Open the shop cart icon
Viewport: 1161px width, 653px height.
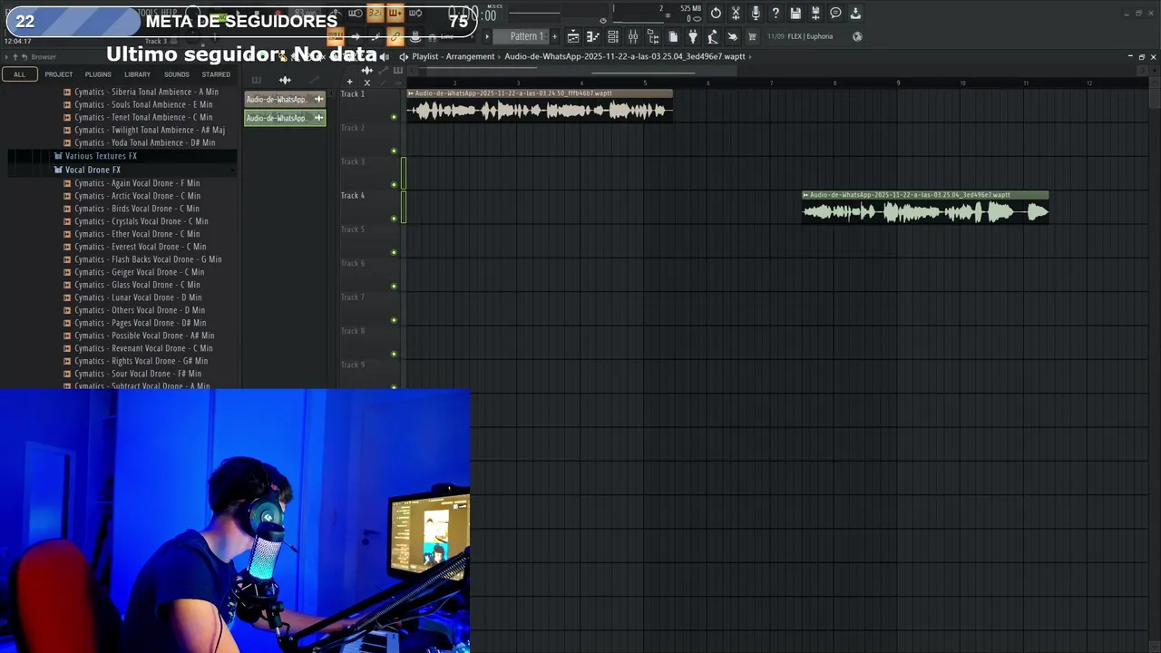(752, 36)
